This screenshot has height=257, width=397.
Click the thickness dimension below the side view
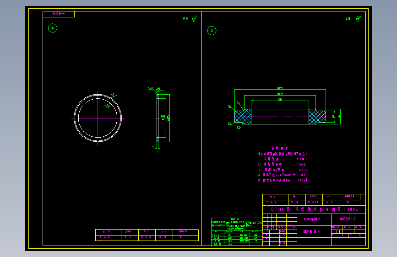coord(153,147)
